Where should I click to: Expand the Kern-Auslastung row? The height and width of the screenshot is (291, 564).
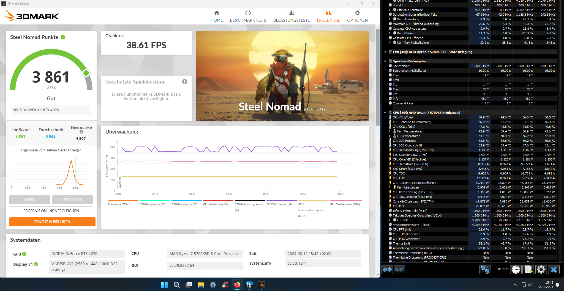pyautogui.click(x=389, y=19)
